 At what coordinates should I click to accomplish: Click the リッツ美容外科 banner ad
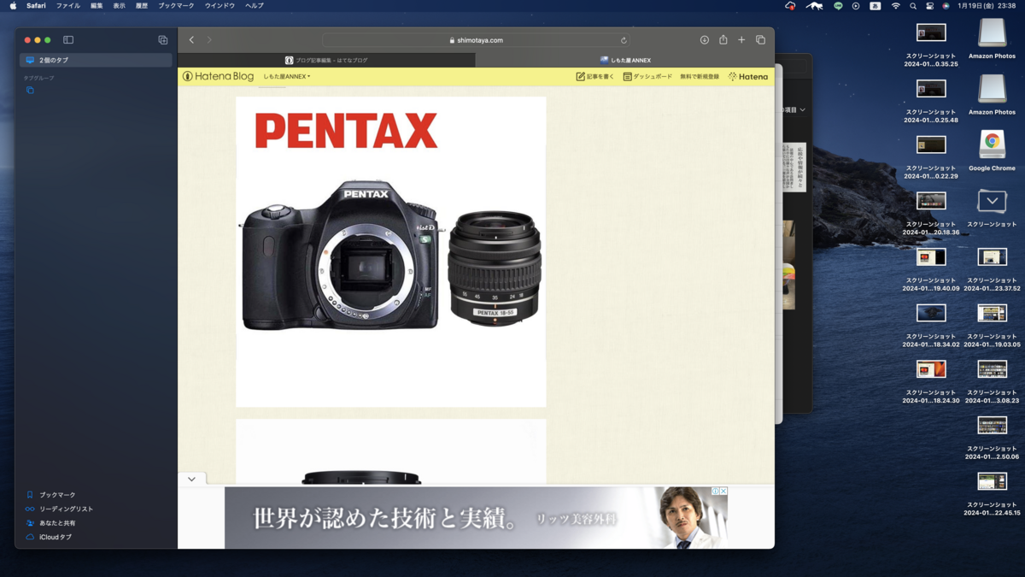[476, 518]
